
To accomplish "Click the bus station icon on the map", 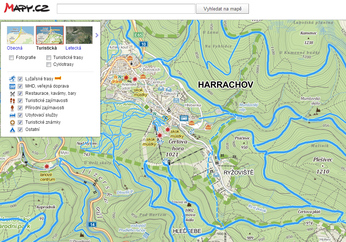I will pyautogui.click(x=184, y=118).
